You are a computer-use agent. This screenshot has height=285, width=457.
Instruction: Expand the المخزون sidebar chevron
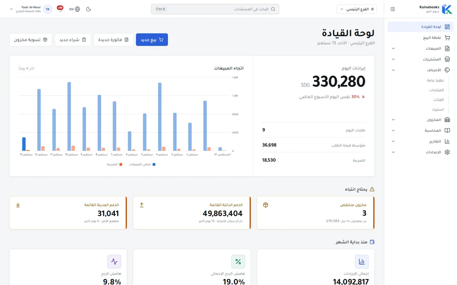(x=393, y=120)
